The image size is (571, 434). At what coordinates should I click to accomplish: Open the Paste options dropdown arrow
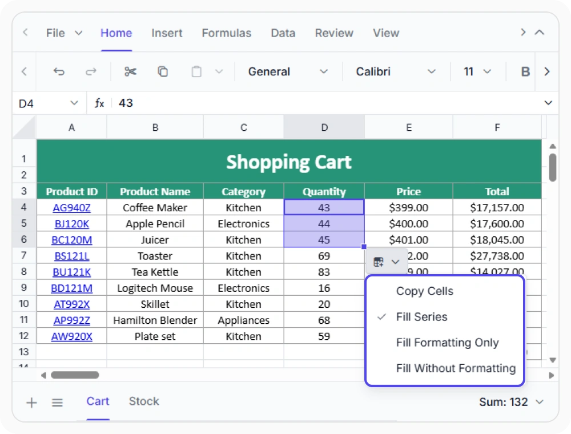[219, 71]
